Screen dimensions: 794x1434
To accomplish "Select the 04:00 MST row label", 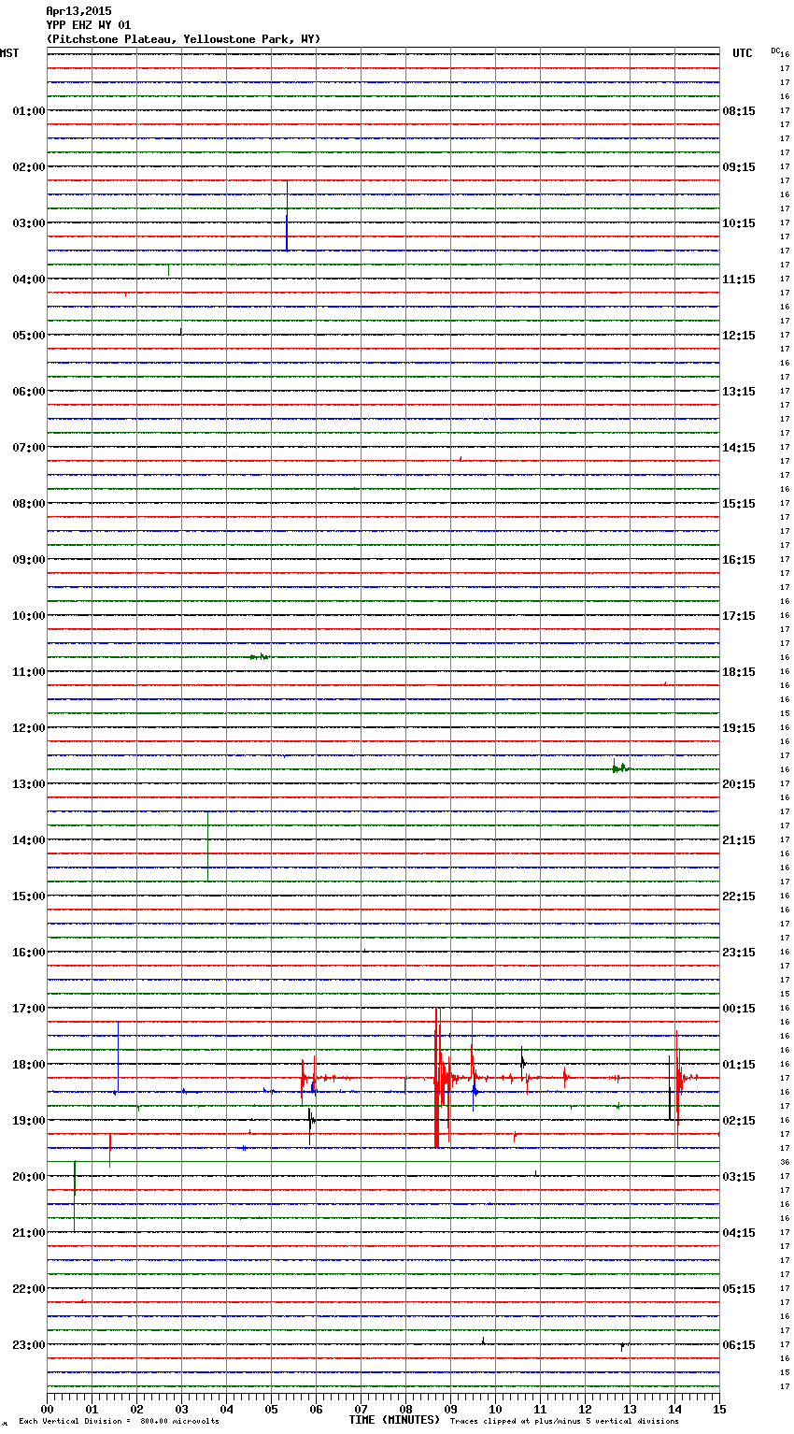I will point(29,280).
